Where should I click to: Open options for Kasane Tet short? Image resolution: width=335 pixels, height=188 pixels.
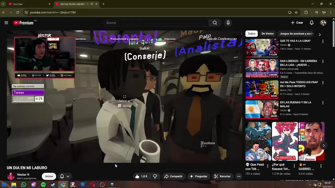[x=294, y=166]
